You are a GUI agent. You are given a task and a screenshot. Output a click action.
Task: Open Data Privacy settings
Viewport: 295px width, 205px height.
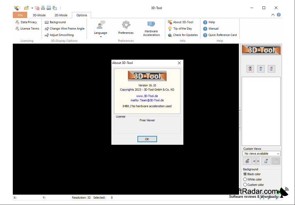pos(26,22)
